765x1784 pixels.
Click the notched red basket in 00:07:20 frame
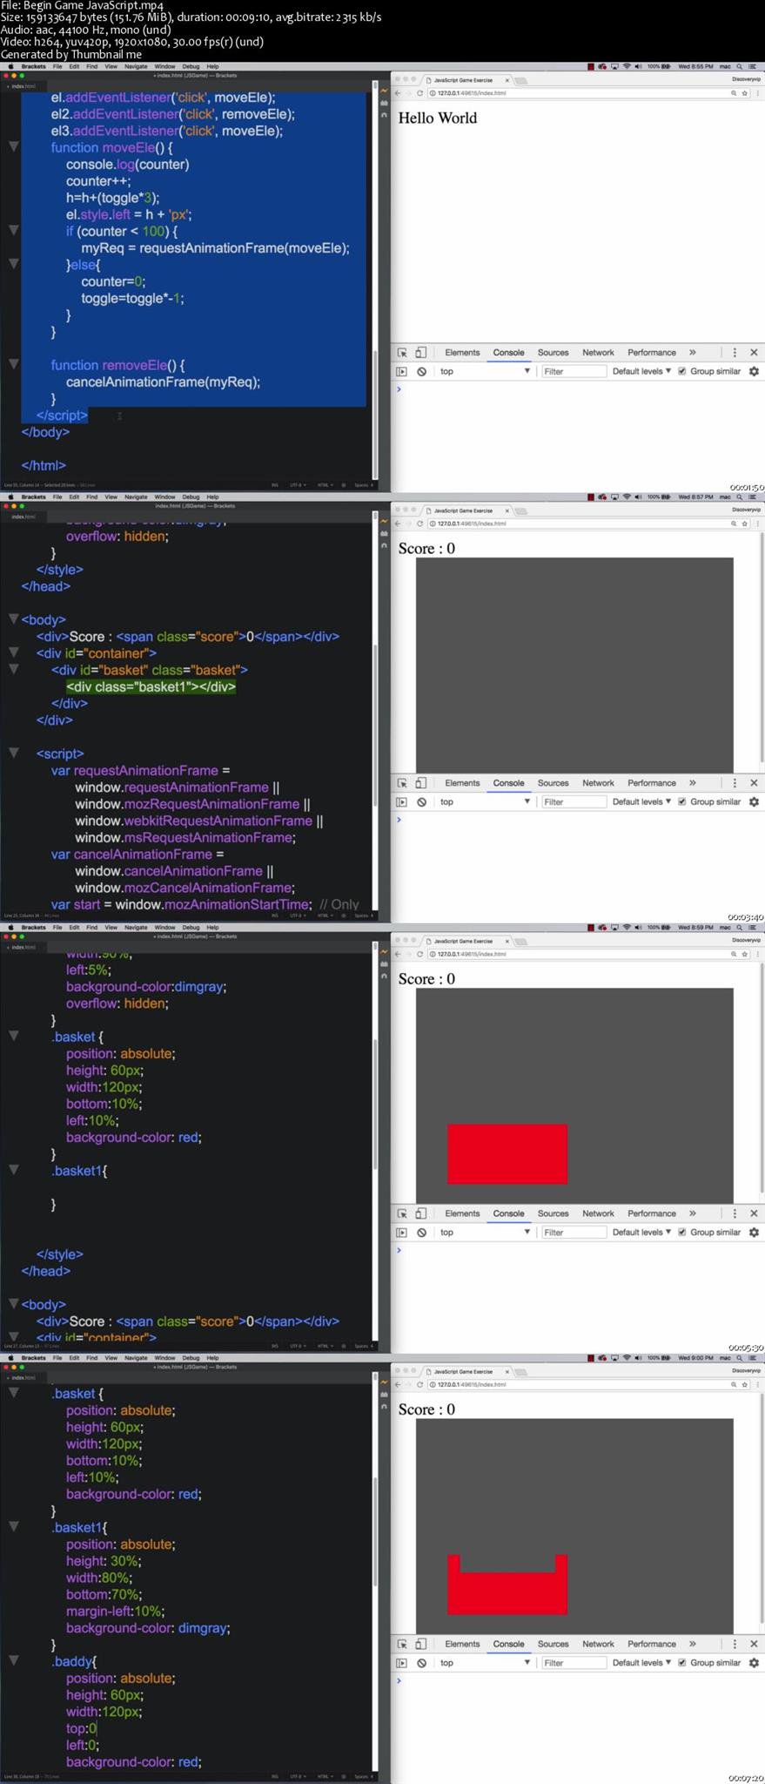507,1585
